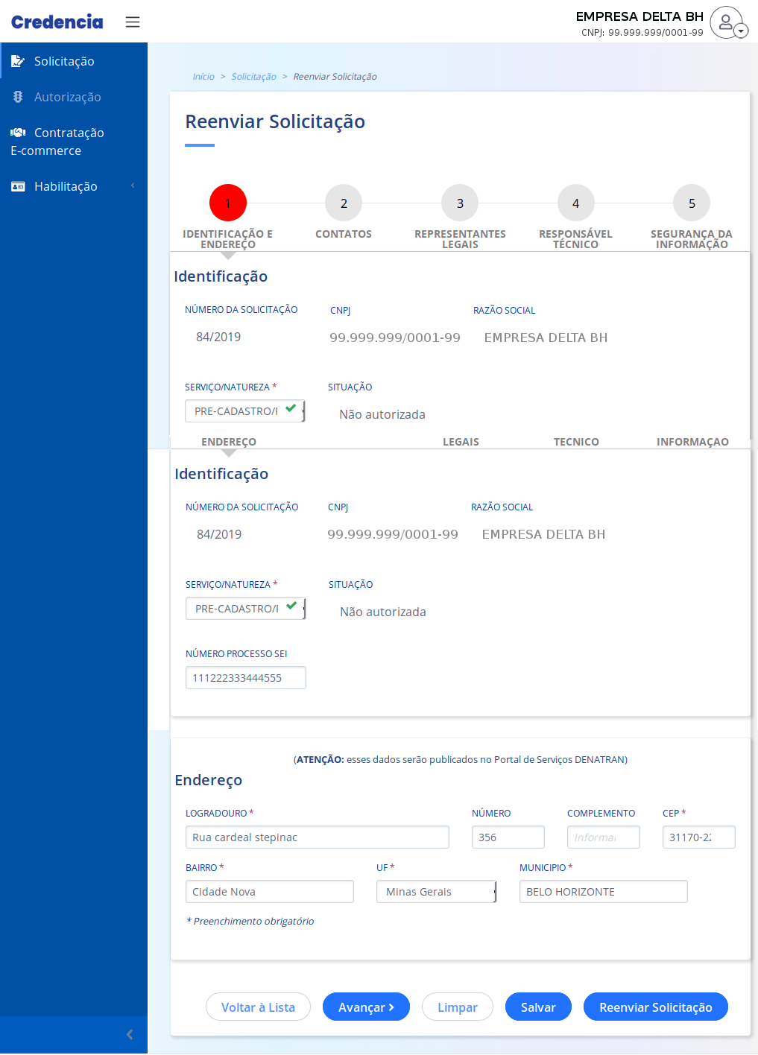
Task: Go to step 3 Representantes Legais
Action: point(460,203)
